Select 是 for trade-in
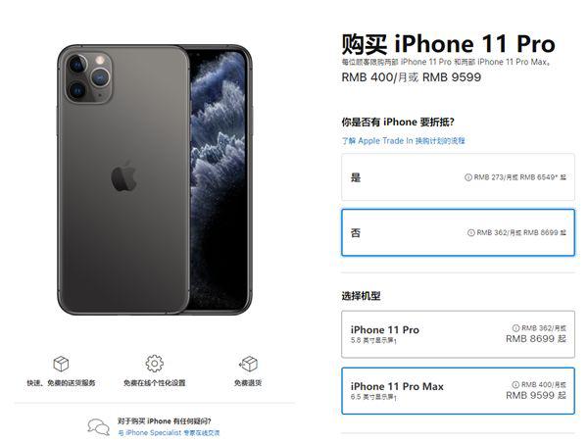 tap(458, 177)
